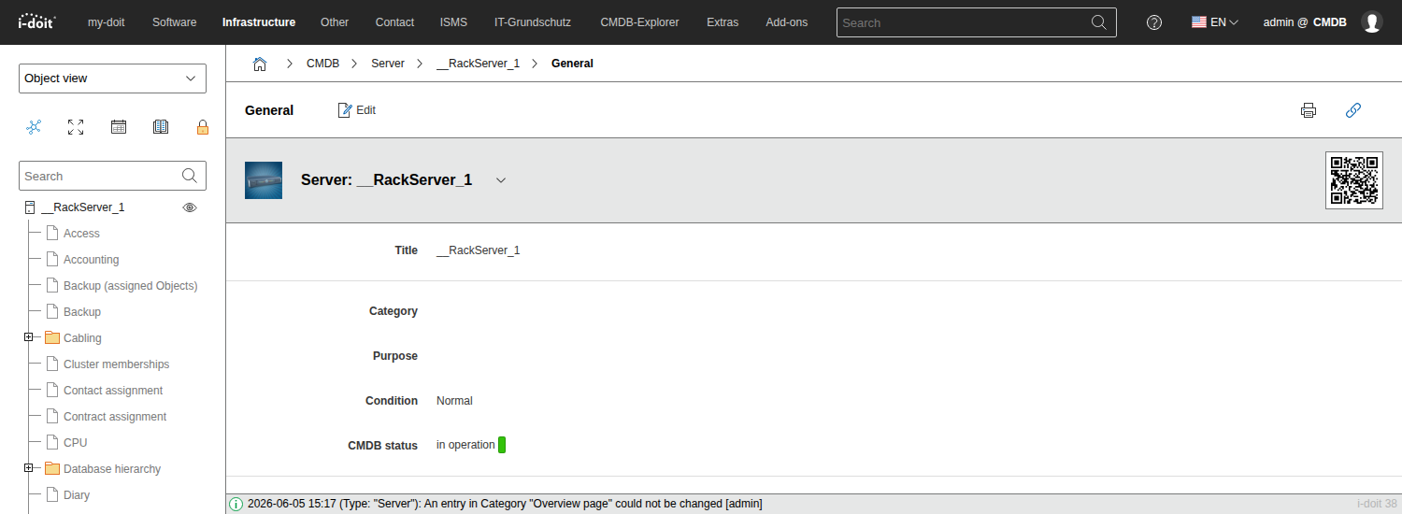1402x514 pixels.
Task: Click the Title value __RackServer_1
Action: tap(478, 250)
